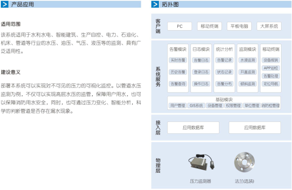Open the 状态记录 item

224,72
